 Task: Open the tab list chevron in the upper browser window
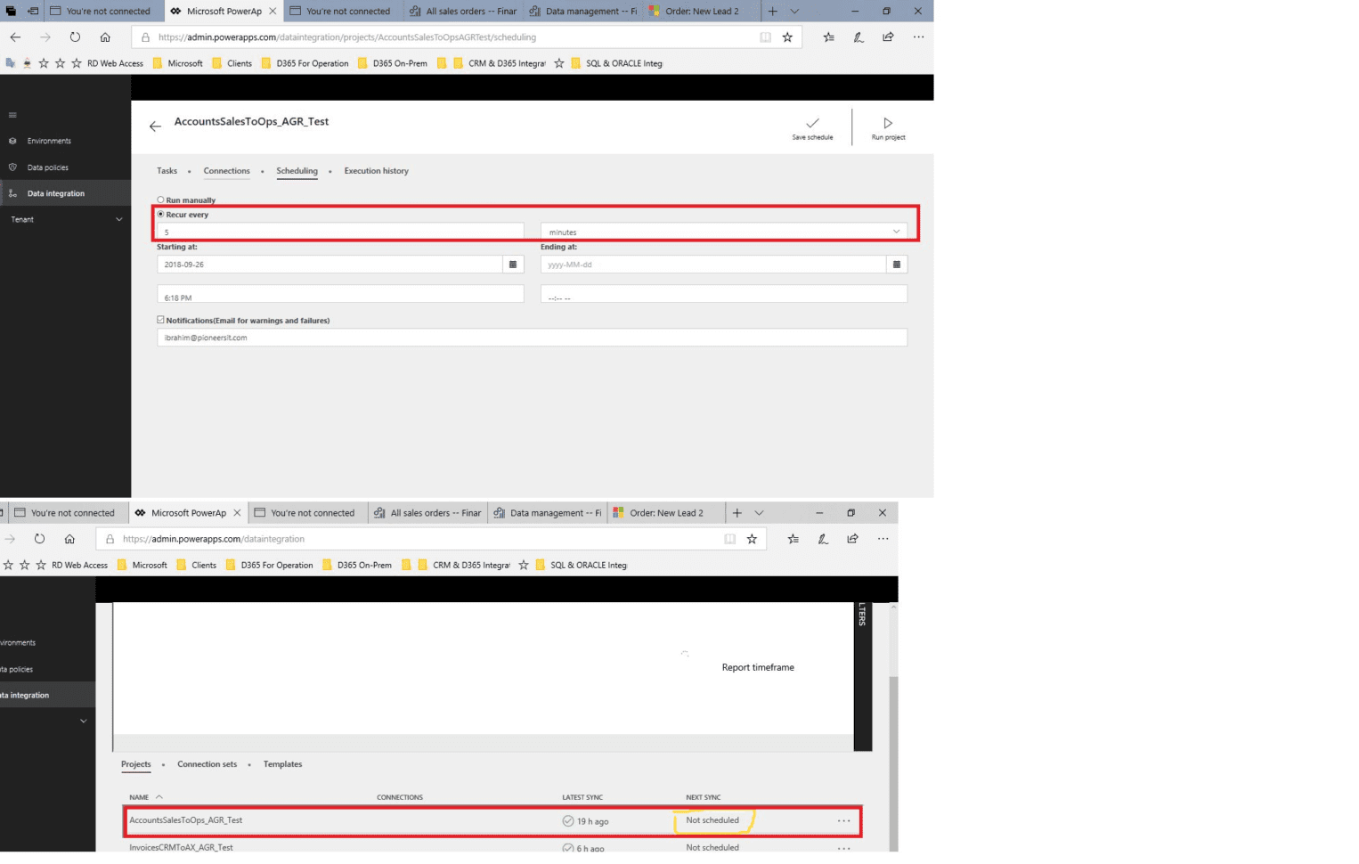click(794, 12)
